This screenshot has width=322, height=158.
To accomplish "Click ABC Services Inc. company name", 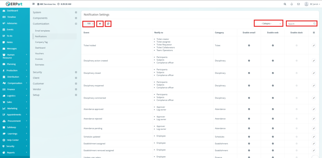I will [x=48, y=4].
